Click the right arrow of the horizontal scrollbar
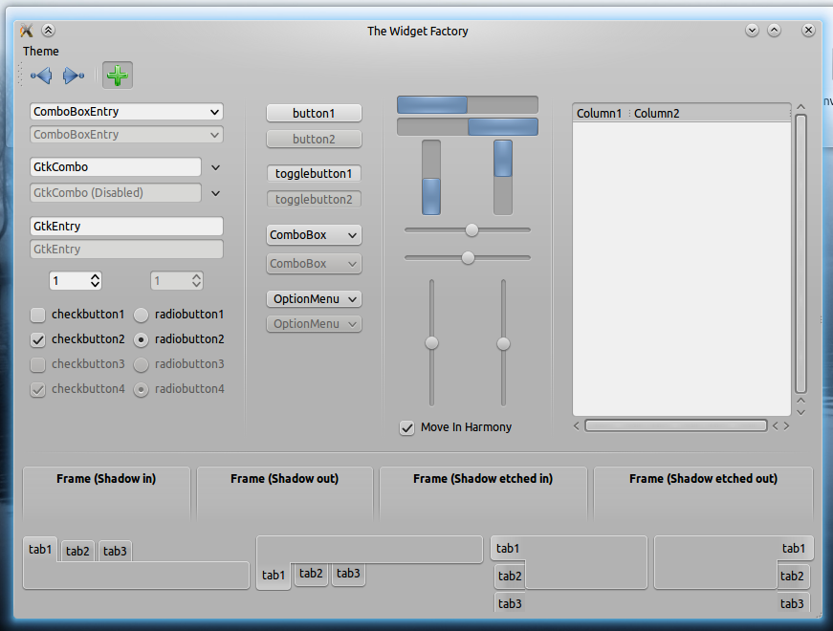 [x=786, y=426]
